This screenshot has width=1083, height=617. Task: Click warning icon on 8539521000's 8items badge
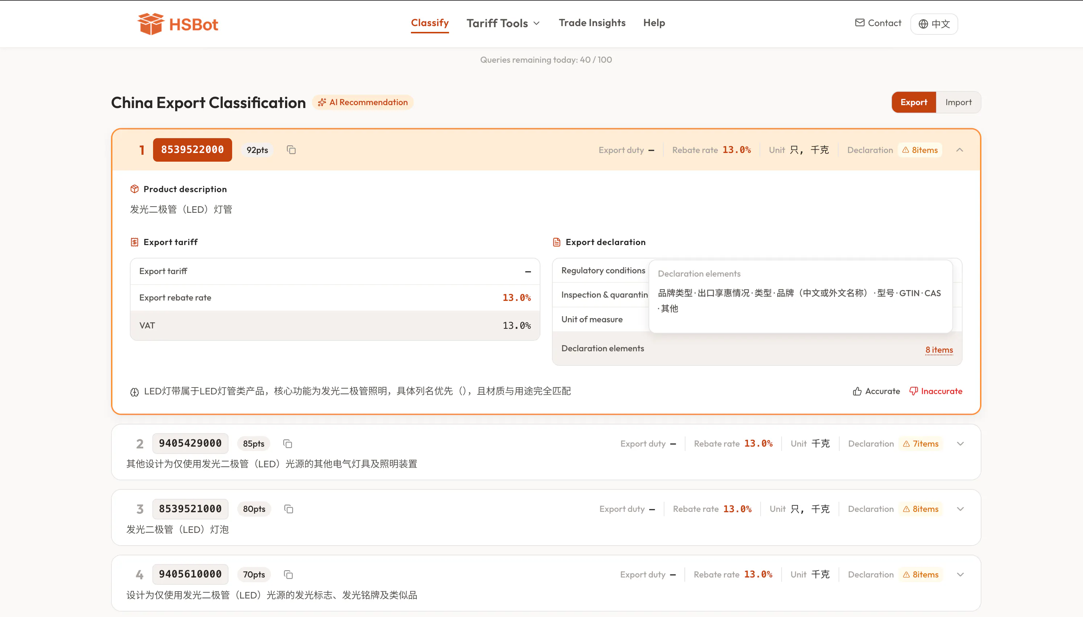(906, 509)
